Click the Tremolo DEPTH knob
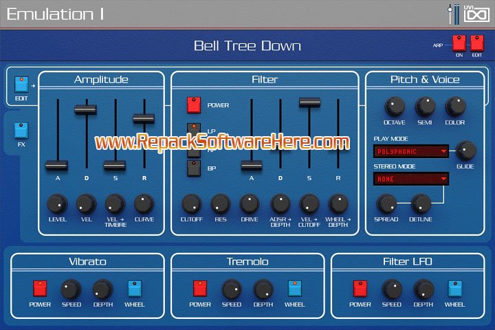Screen dimensions: 495x330 pyautogui.click(x=263, y=289)
